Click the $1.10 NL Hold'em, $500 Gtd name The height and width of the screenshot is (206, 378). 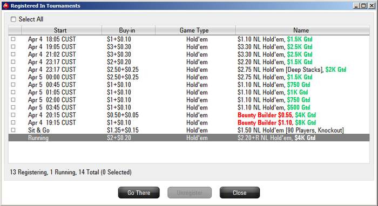coord(274,107)
